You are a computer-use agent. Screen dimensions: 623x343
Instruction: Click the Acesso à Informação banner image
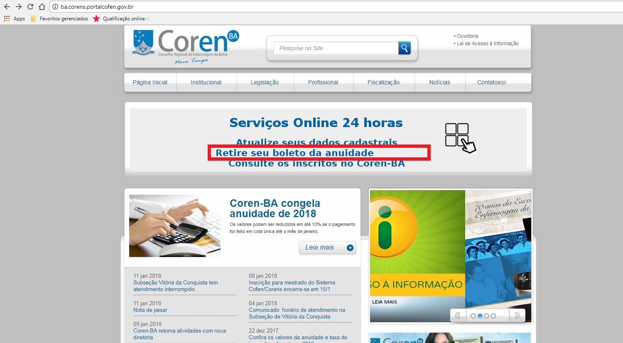pos(417,256)
